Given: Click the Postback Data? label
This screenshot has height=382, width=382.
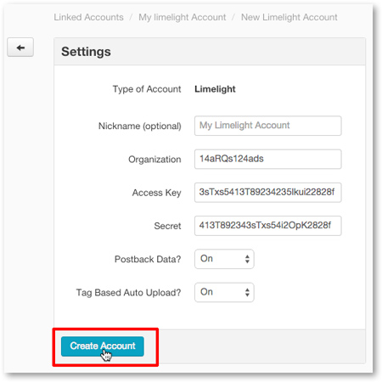Looking at the screenshot, I should 148,259.
